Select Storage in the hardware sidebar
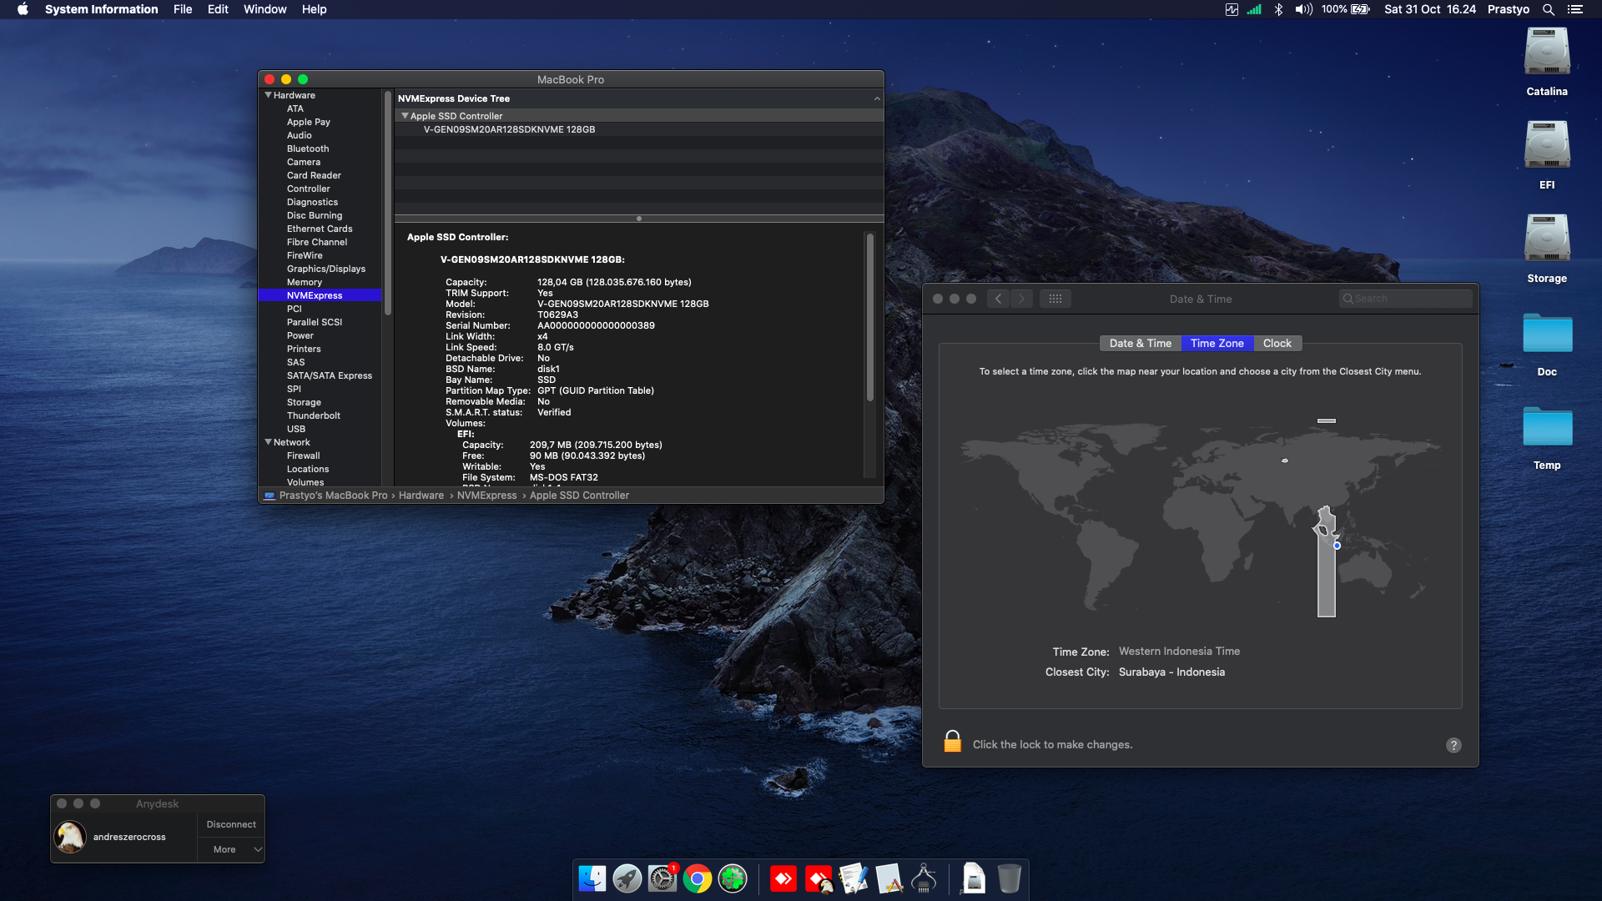The image size is (1602, 901). point(304,402)
